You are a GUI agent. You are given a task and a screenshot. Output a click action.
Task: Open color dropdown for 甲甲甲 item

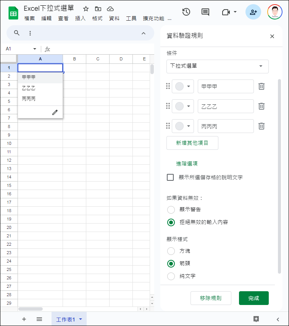click(x=183, y=86)
